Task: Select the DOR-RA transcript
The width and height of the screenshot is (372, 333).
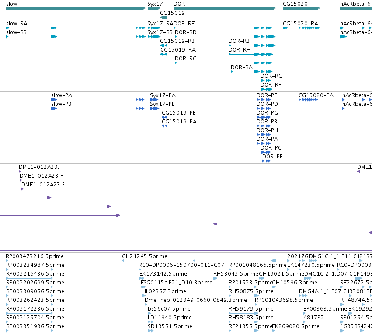Action: tap(252, 72)
